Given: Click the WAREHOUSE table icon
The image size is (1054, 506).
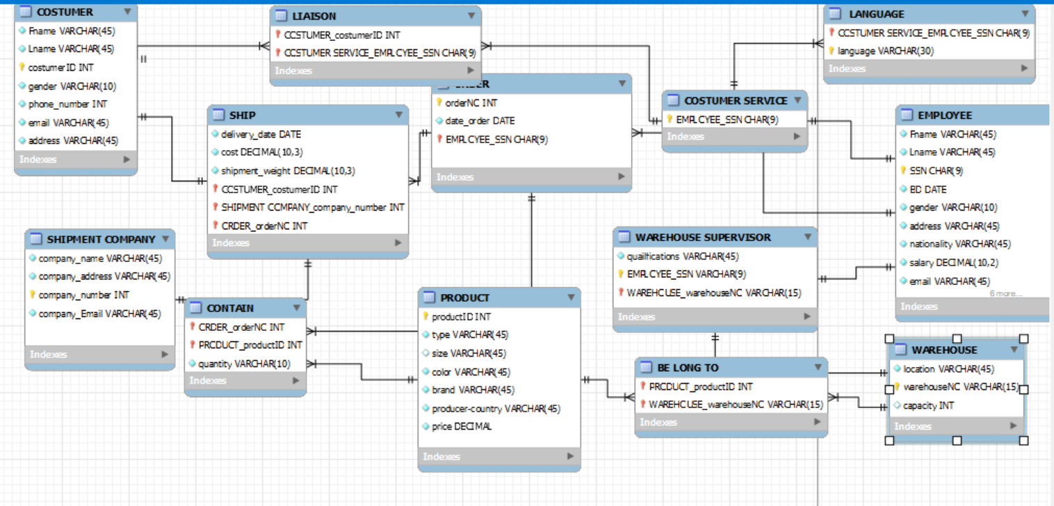Looking at the screenshot, I should 900,350.
